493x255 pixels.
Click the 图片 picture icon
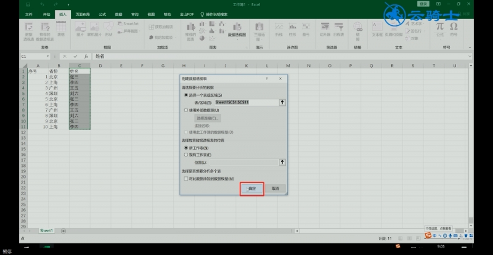pos(80,29)
